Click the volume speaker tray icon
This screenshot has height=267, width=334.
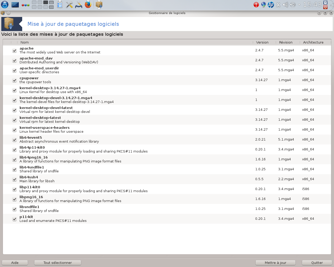285,5
